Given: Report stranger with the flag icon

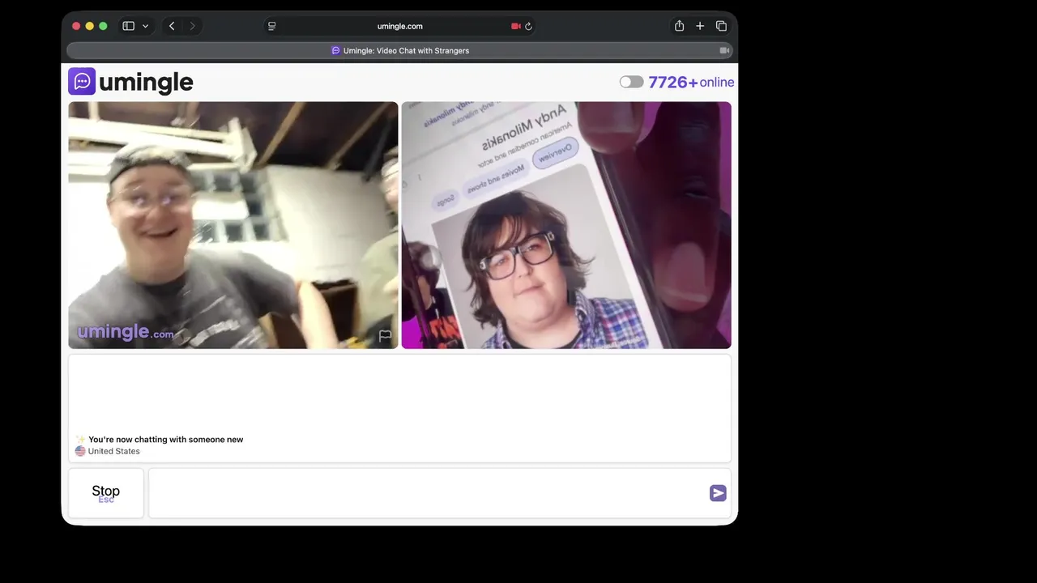Looking at the screenshot, I should 386,336.
